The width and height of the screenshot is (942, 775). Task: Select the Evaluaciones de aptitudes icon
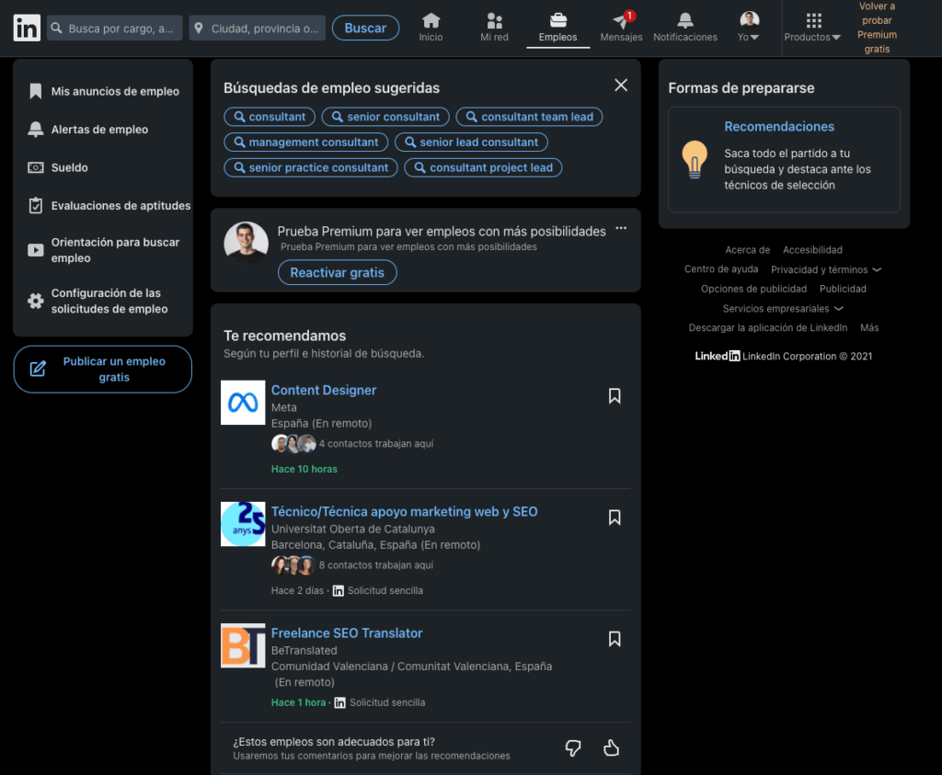pos(38,205)
